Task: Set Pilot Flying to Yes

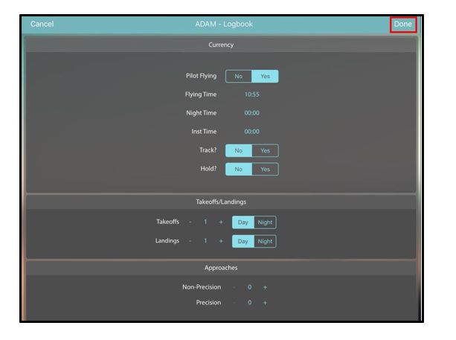Action: point(265,76)
